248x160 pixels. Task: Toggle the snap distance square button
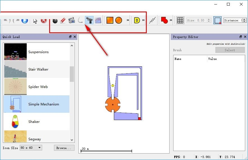tap(217, 21)
